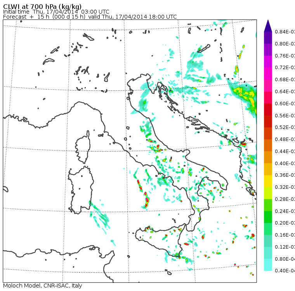The width and height of the screenshot is (295, 291).
Task: Click the 0.40E-03 legend label
Action: [285, 163]
